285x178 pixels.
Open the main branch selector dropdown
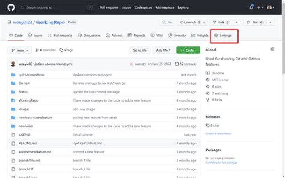tap(20, 50)
